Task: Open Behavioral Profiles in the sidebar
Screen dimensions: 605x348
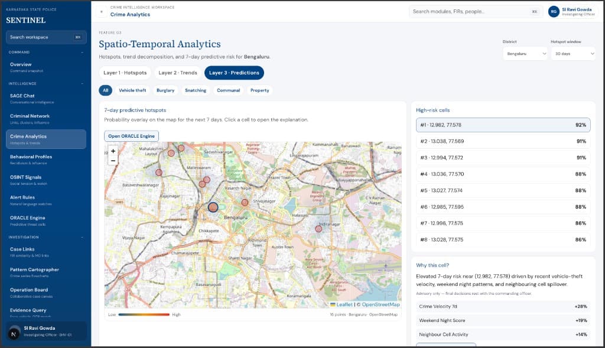Action: pos(46,160)
